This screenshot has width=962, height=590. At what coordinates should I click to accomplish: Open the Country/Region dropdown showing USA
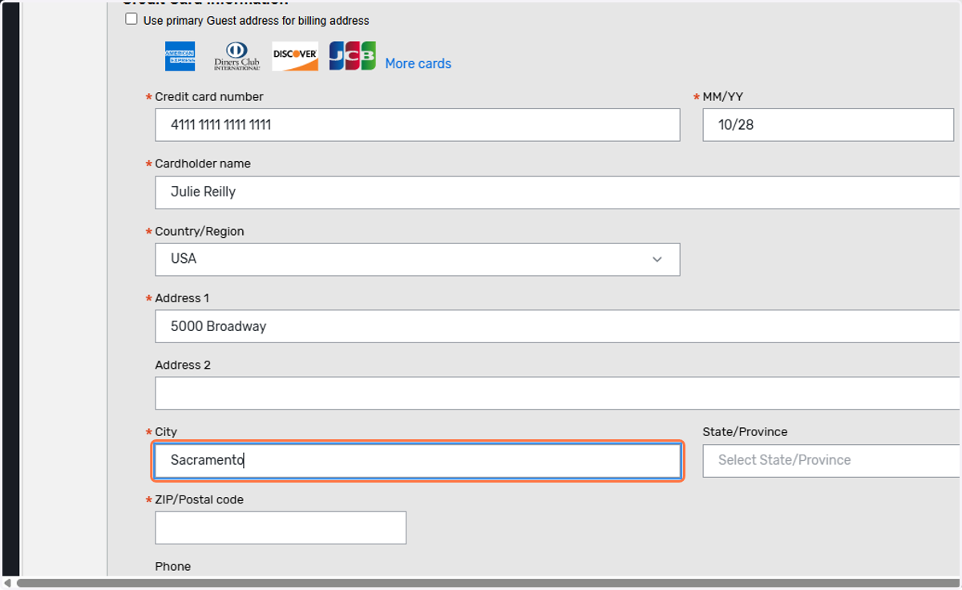pyautogui.click(x=418, y=259)
